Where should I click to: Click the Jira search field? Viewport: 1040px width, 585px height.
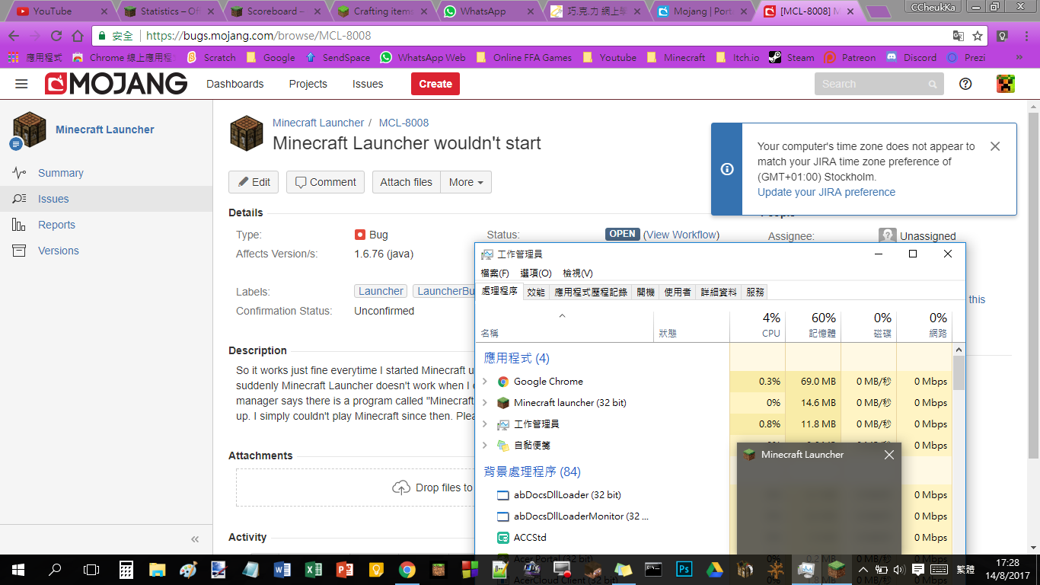[x=872, y=84]
